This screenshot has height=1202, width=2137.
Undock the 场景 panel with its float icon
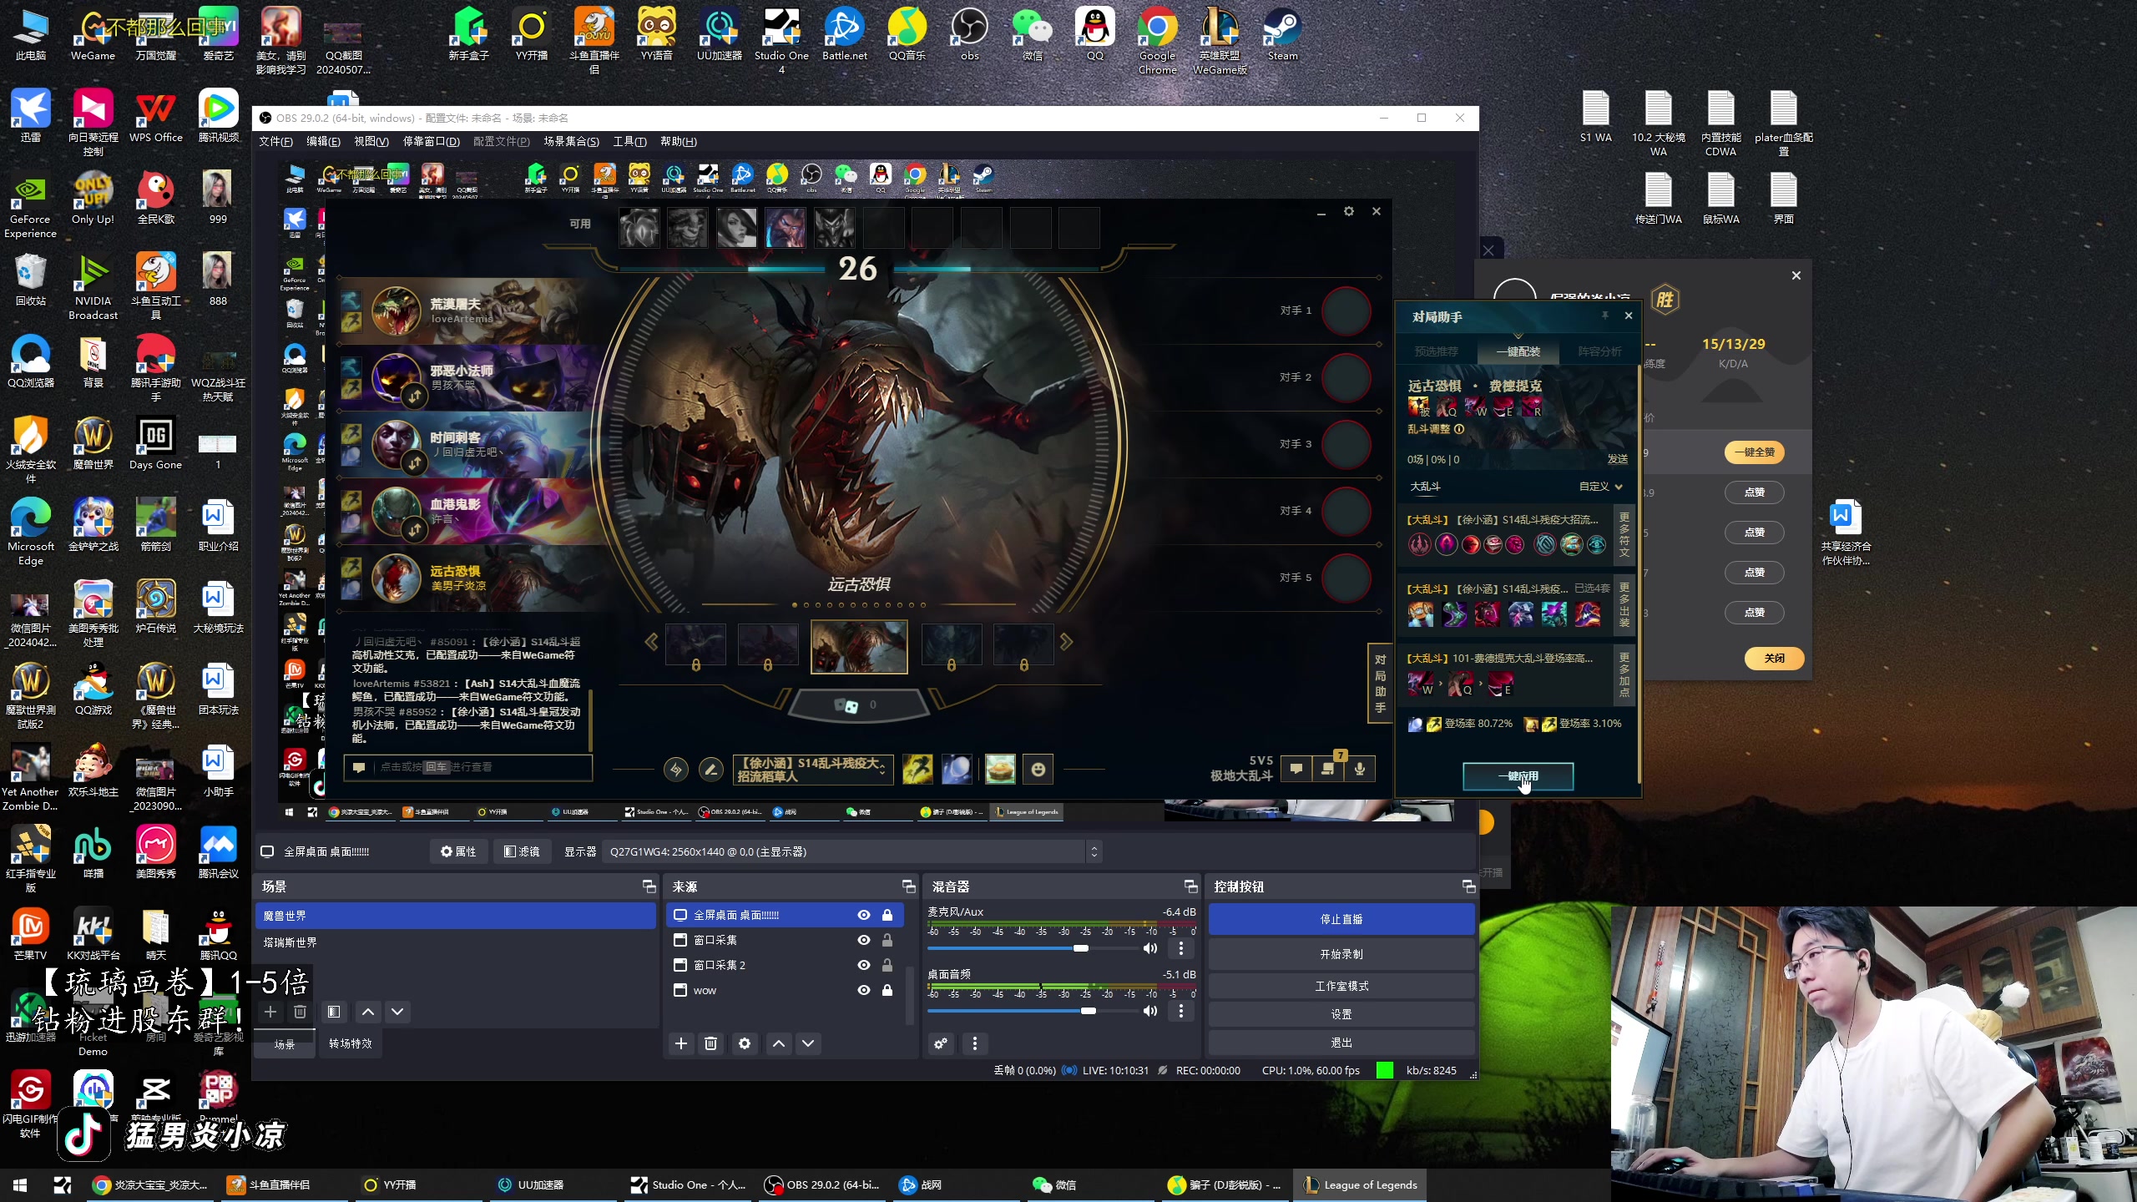[649, 886]
